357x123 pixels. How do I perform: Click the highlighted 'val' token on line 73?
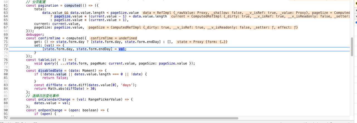pyautogui.click(x=122, y=49)
